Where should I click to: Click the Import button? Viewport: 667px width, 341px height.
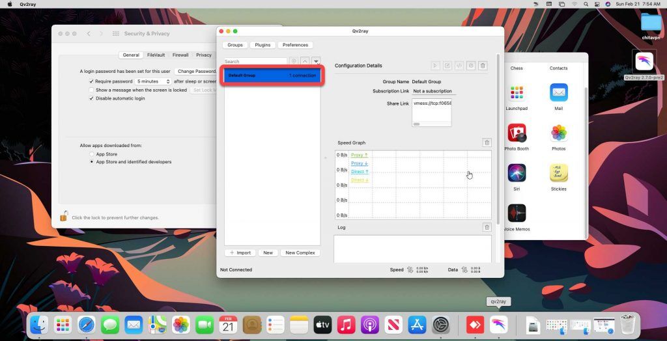(240, 252)
